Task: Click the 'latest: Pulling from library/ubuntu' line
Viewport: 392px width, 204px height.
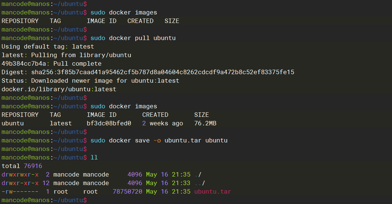Action: point(66,55)
